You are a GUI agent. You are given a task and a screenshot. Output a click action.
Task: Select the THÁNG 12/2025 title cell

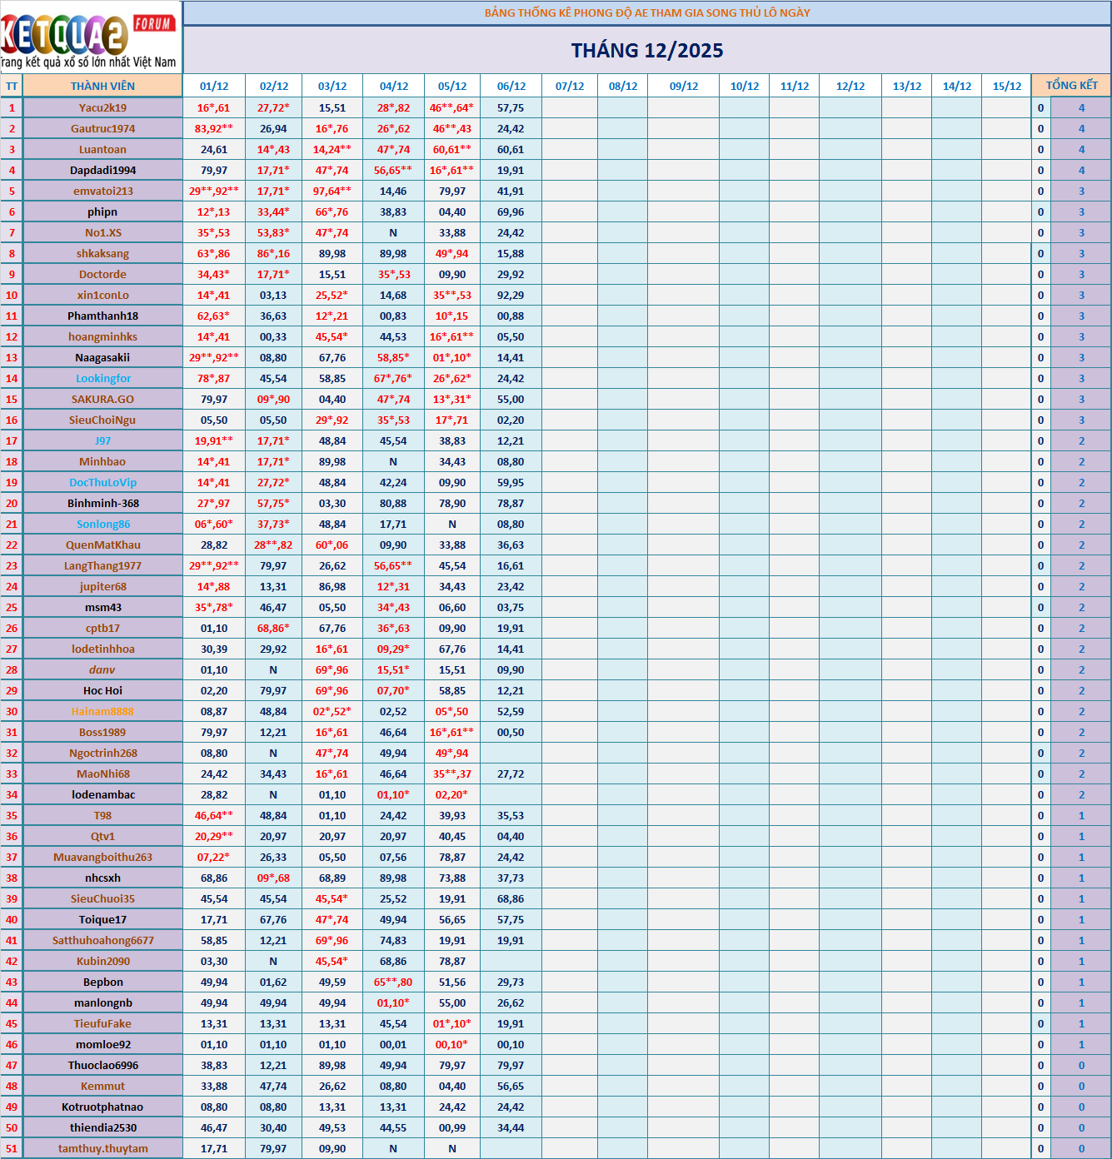pyautogui.click(x=646, y=51)
